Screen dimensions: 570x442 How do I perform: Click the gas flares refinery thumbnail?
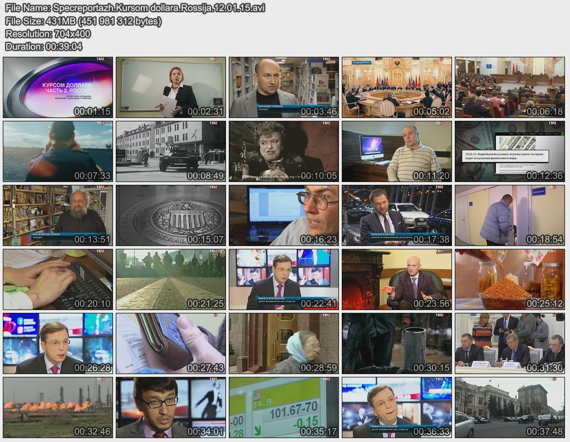click(58, 407)
